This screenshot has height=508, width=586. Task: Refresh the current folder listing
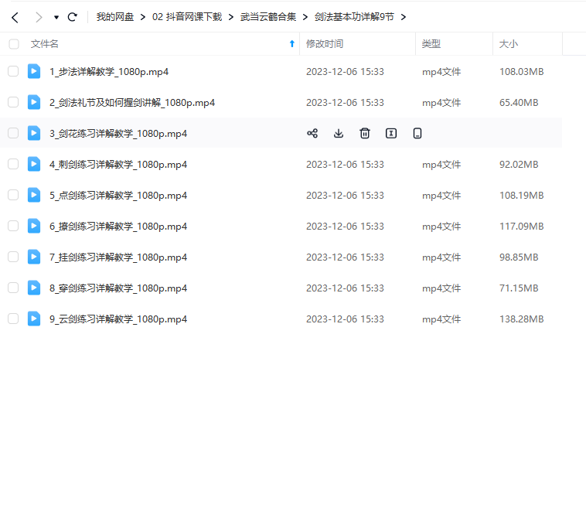coord(73,17)
